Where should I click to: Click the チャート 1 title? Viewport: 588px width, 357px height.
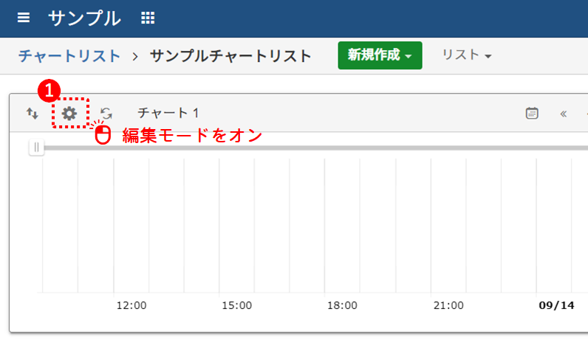[x=168, y=113]
